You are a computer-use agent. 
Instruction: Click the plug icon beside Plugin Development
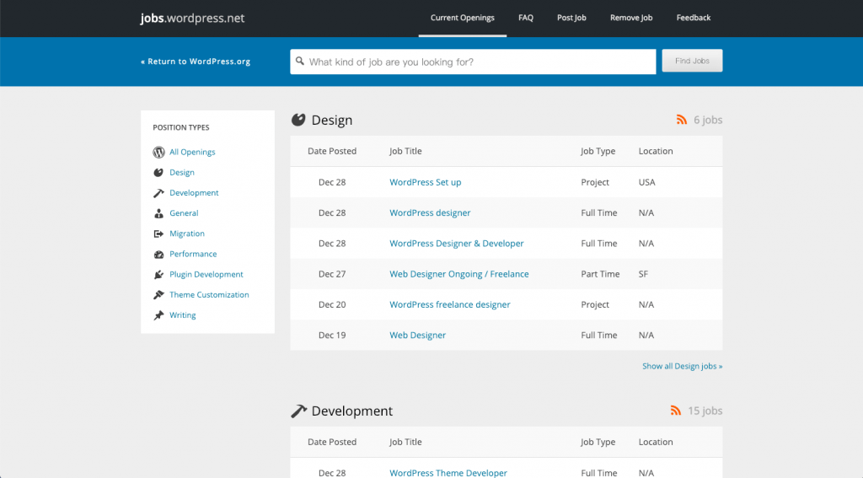158,274
